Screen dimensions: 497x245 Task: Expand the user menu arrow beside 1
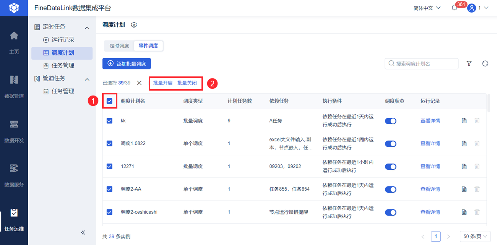pos(486,8)
